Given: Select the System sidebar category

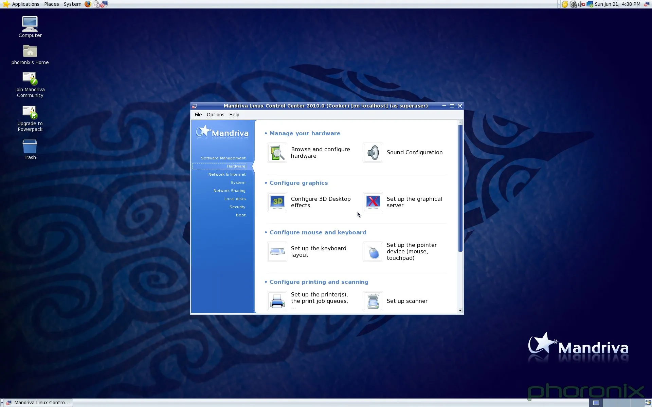Looking at the screenshot, I should click(238, 182).
